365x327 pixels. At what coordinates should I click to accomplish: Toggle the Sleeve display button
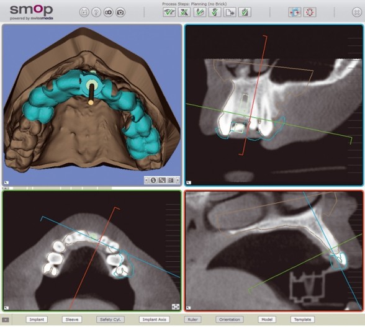pos(72,320)
